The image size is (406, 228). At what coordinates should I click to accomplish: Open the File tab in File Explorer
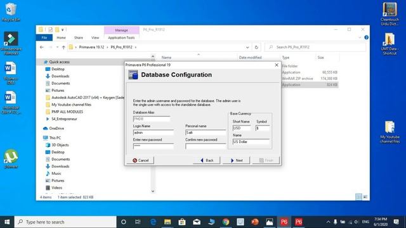44,38
